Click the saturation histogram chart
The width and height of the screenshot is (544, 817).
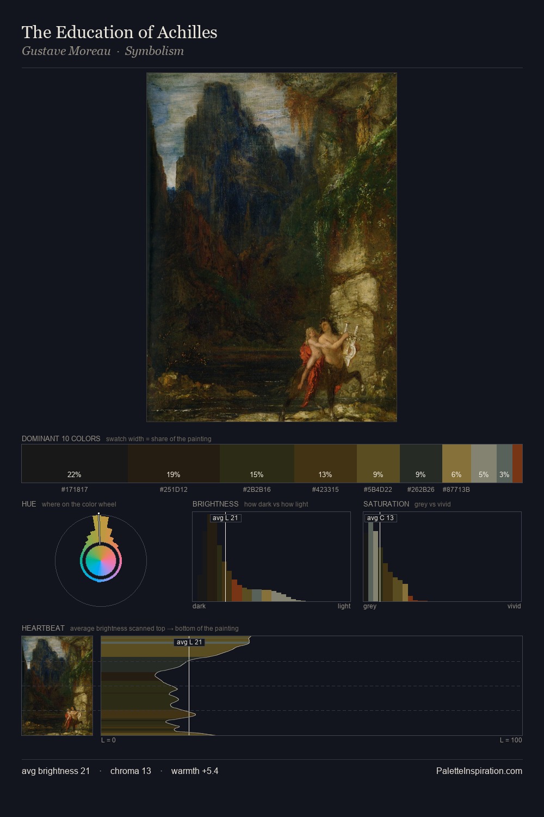442,557
